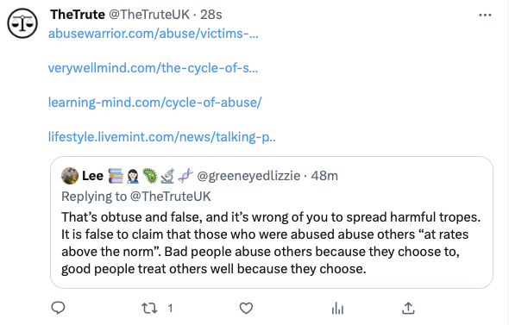Follow the learning-mind.com cycle-of-abuse link
This screenshot has width=509, height=325.
tap(154, 103)
